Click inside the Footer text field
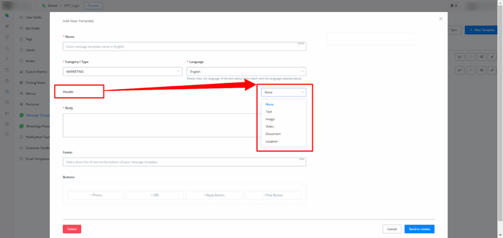The height and width of the screenshot is (238, 503). [x=184, y=162]
